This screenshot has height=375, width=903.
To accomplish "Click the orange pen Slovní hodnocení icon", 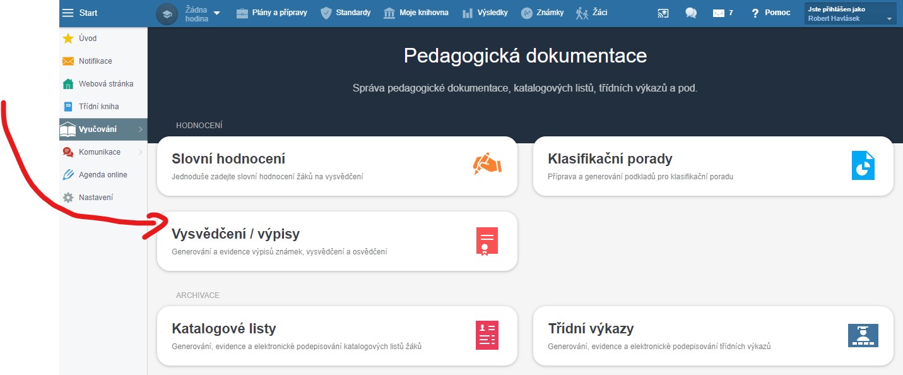I will [x=487, y=164].
